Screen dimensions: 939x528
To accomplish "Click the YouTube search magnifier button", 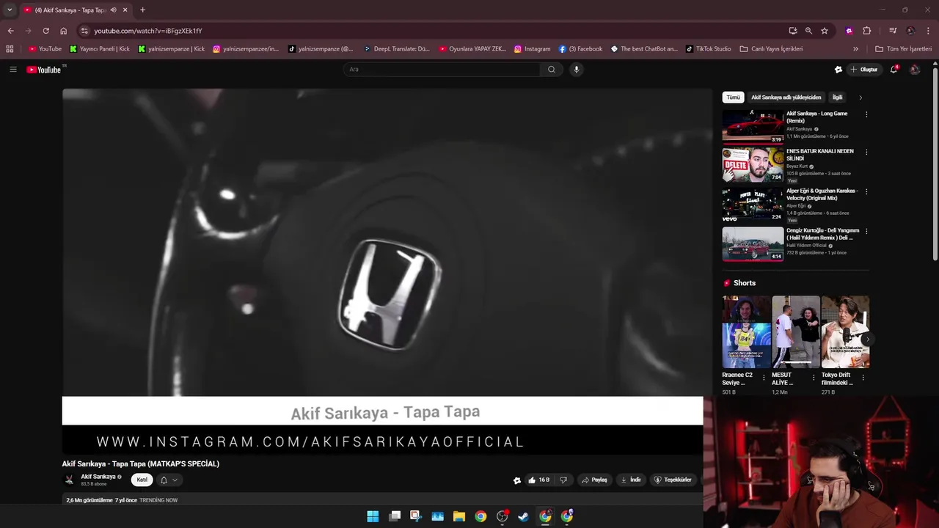I will point(552,70).
